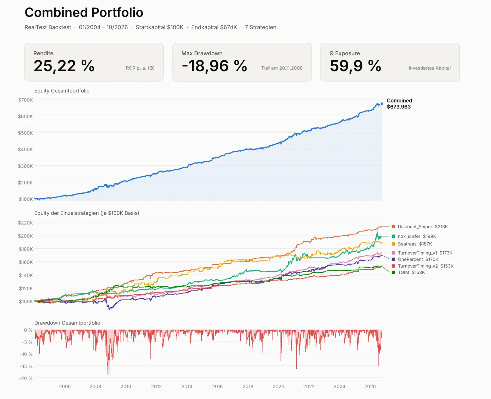Click the yellow Seatreas legend swatch
The image size is (491, 399).
pos(393,244)
